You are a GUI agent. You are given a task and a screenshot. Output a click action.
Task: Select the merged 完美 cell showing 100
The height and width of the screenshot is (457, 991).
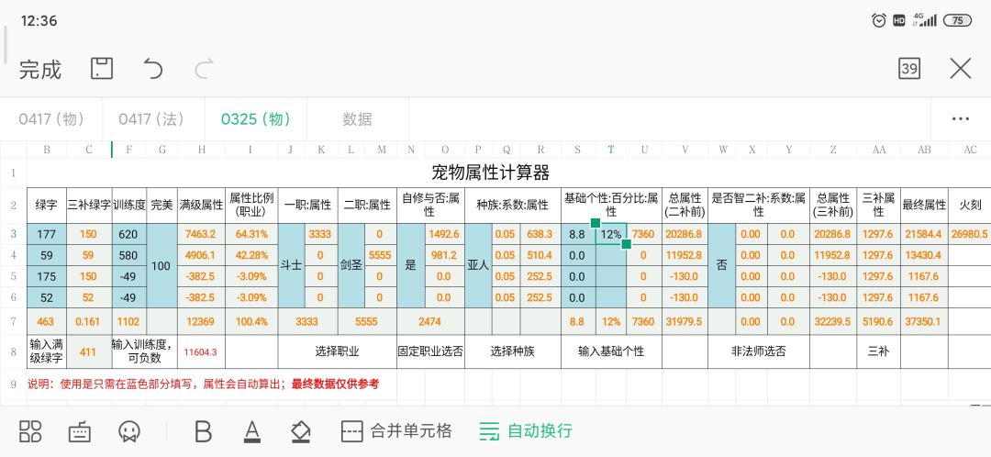click(161, 265)
